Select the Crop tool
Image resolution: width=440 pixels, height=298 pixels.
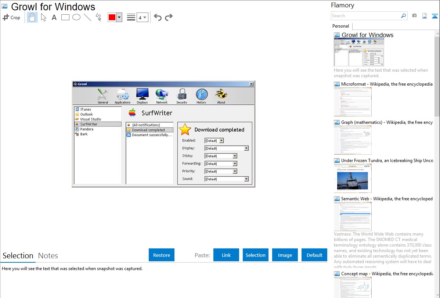[11, 17]
